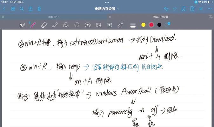This screenshot has width=214, height=127.
Task: Tap handwritten word Powershell
Action: pos(137,91)
